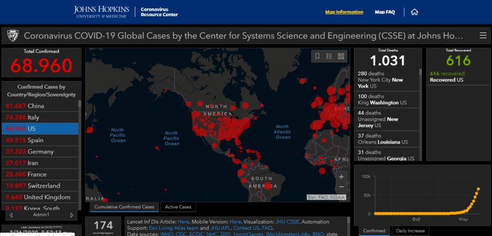Open Map Information link

coord(344,12)
